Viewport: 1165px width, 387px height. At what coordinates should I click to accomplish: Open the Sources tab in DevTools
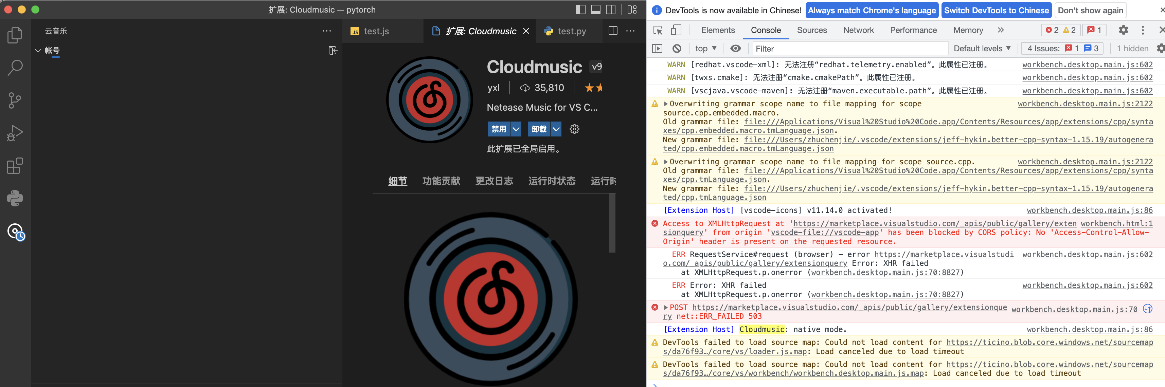pos(812,30)
